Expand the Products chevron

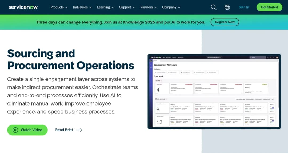pyautogui.click(x=66, y=7)
